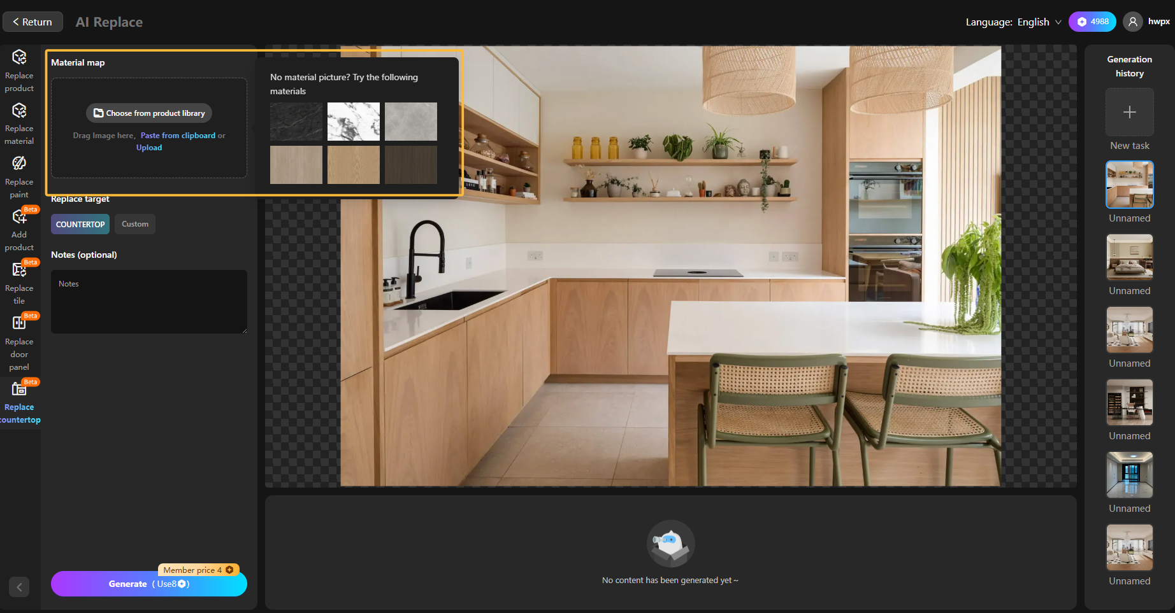The height and width of the screenshot is (613, 1175).
Task: Click the Member price 4 badge
Action: tap(198, 570)
